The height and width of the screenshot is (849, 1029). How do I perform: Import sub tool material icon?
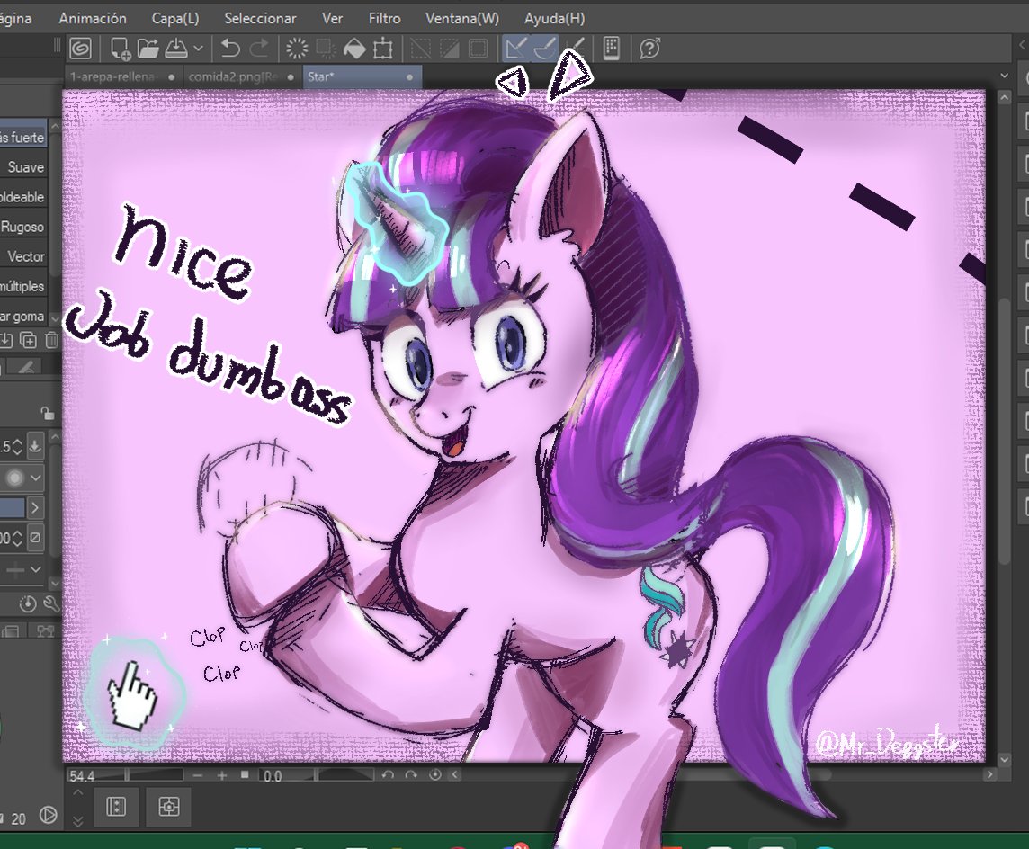click(5, 339)
